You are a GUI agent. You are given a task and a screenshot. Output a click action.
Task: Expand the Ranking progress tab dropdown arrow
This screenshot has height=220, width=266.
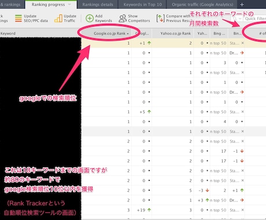(x=69, y=4)
